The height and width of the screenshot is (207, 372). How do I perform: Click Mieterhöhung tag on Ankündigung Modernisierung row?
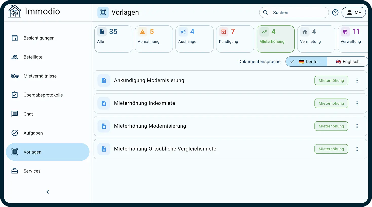(x=331, y=81)
